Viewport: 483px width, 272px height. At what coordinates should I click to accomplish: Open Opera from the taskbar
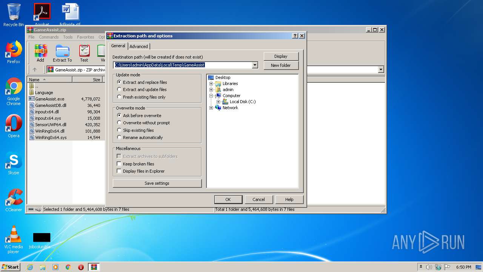pos(81,267)
